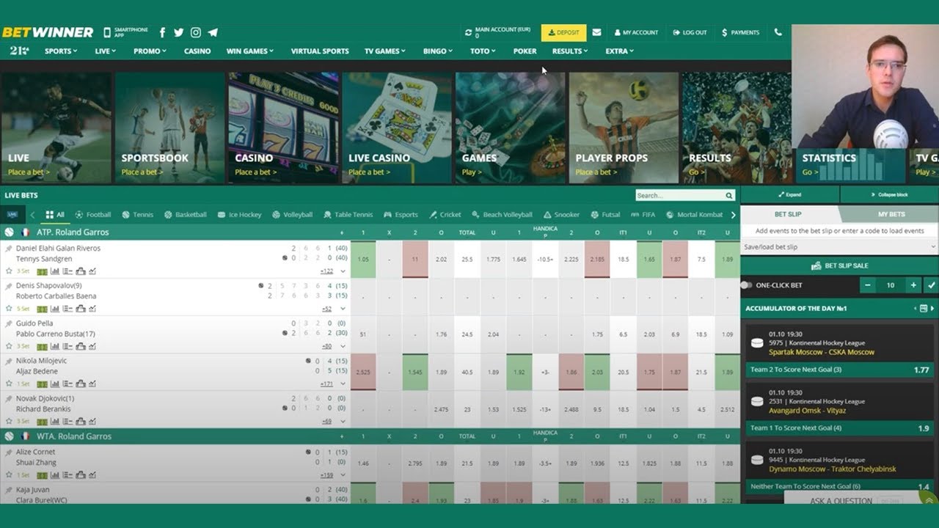Star the Guido Pella match as favorite

(9, 346)
